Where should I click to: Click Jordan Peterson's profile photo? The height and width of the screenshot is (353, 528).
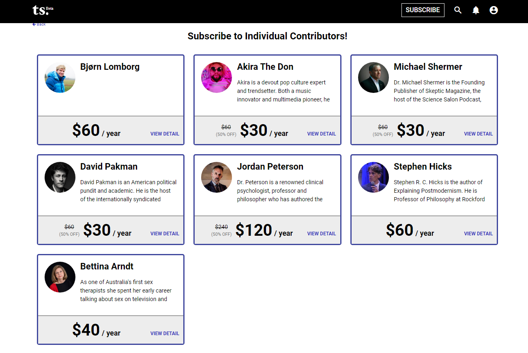(x=217, y=177)
